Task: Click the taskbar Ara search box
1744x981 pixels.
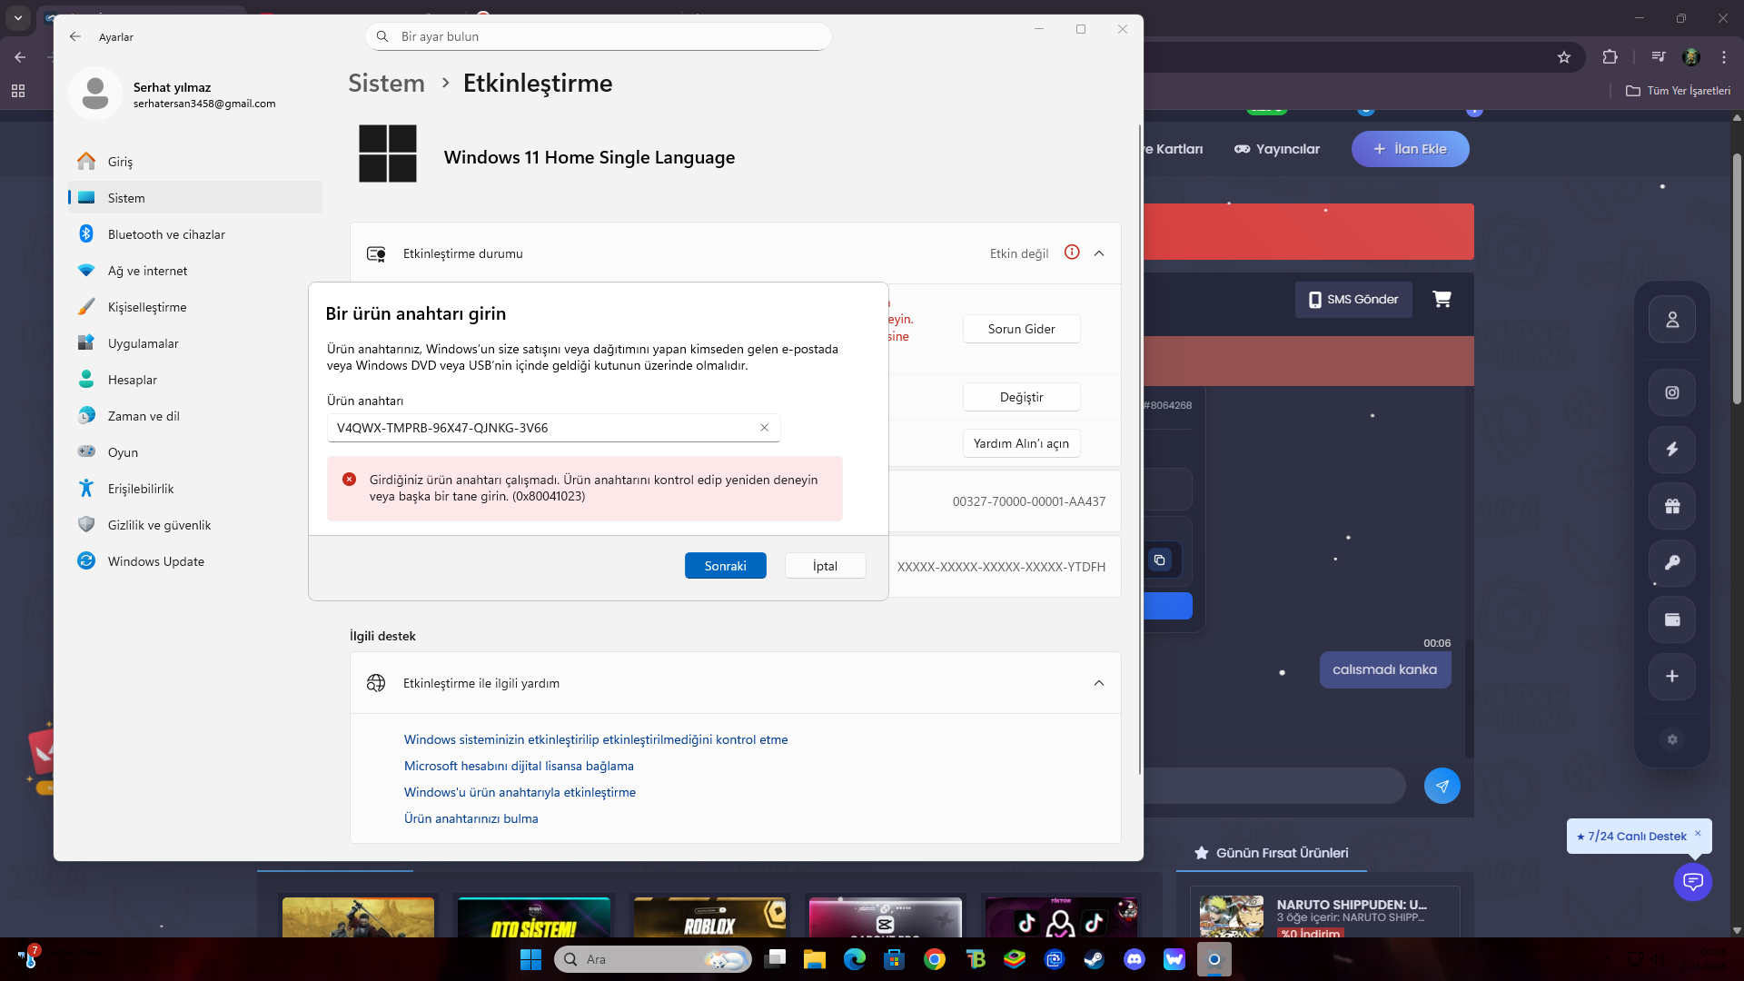Action: coord(652,959)
